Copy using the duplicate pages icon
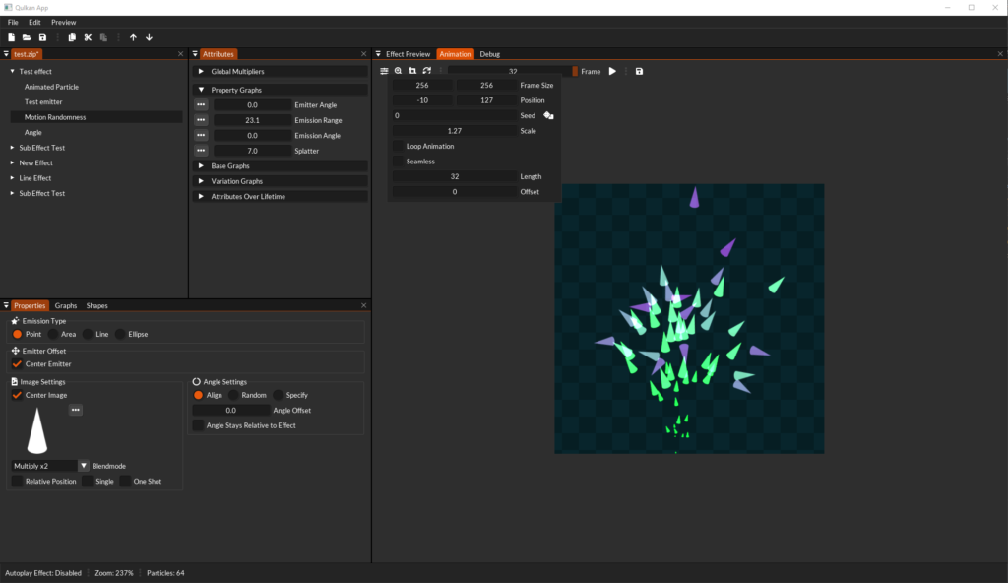Screen dimensions: 1008x583 (71, 36)
